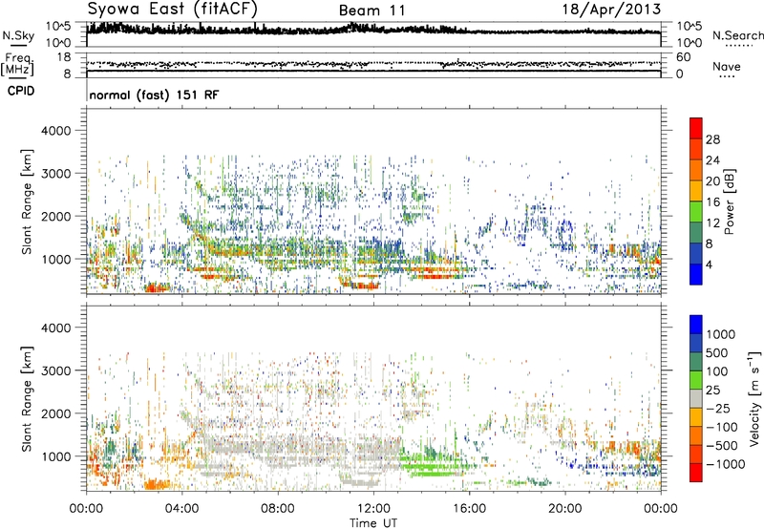Select the '18' frequency axis label
The height and width of the screenshot is (529, 764).
point(63,57)
